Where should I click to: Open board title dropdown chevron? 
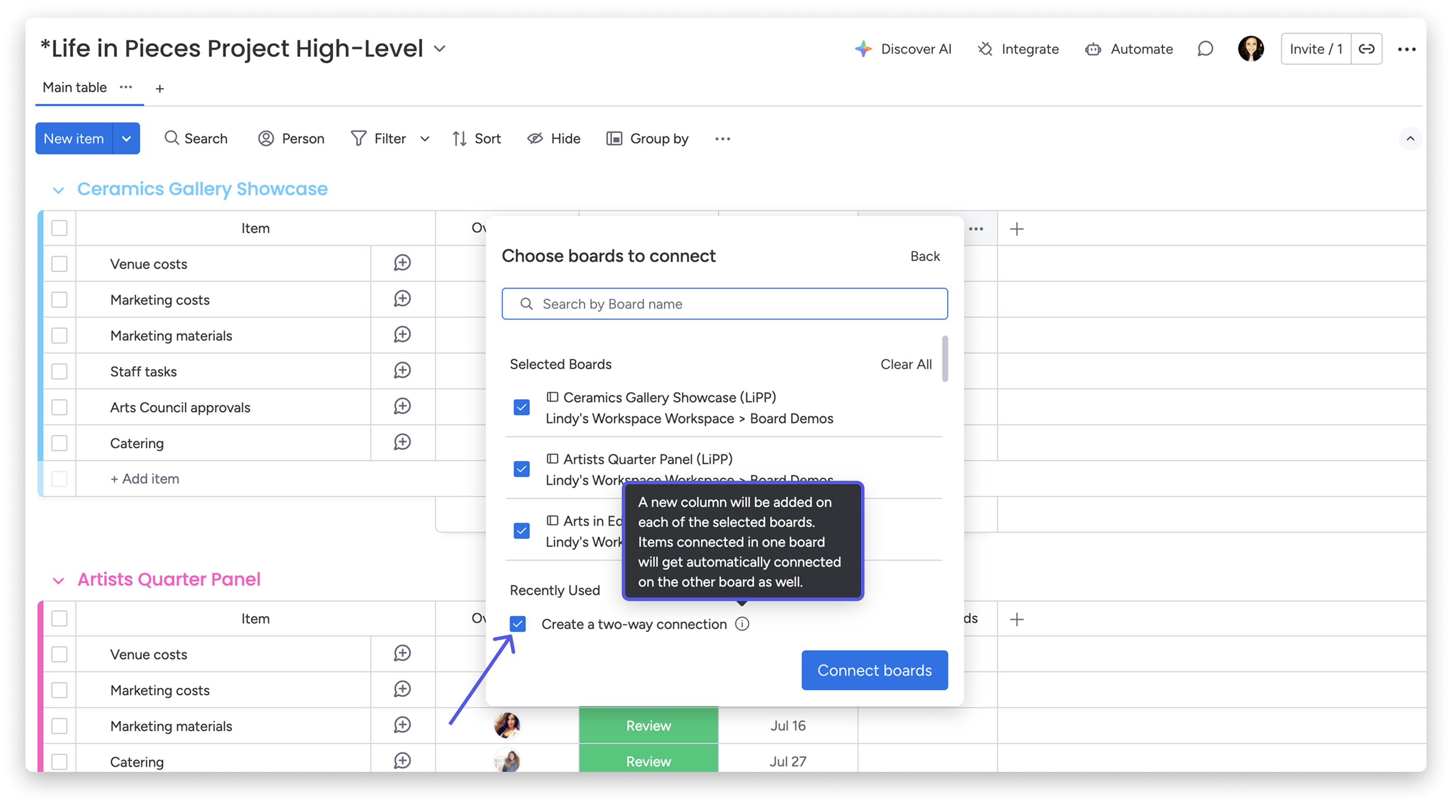click(440, 49)
